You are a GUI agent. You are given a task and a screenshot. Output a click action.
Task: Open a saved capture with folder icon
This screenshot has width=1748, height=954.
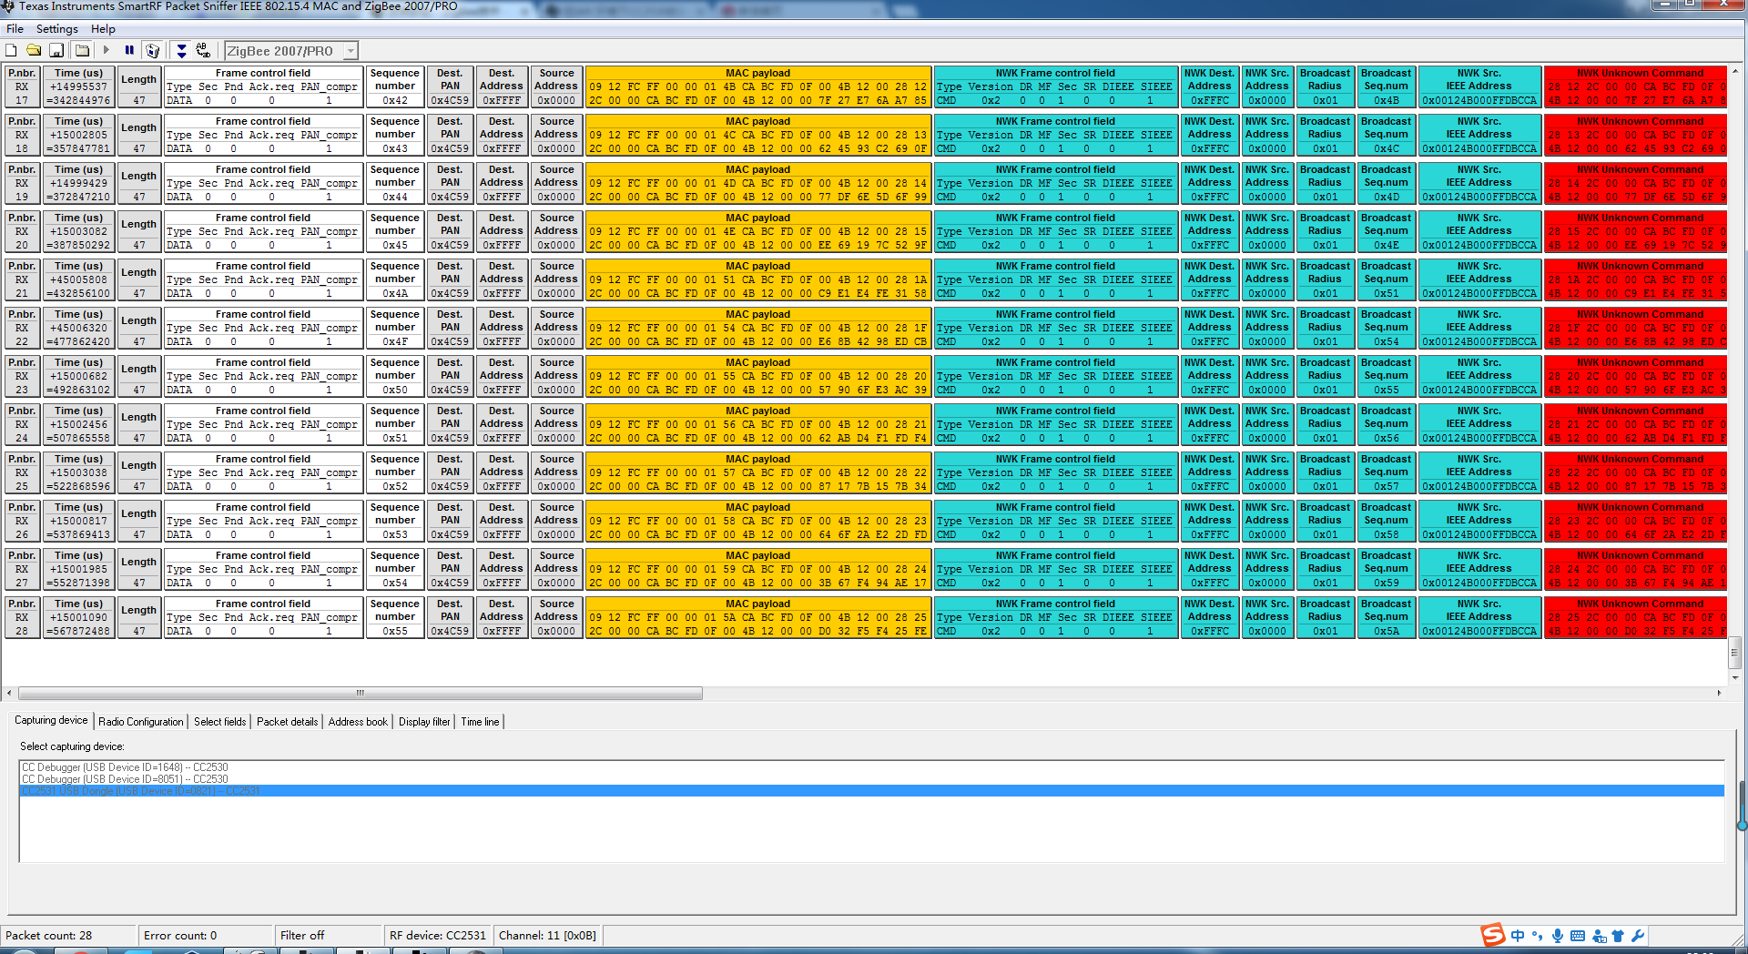click(34, 51)
